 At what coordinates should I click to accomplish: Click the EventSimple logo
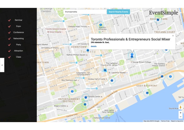(164, 13)
